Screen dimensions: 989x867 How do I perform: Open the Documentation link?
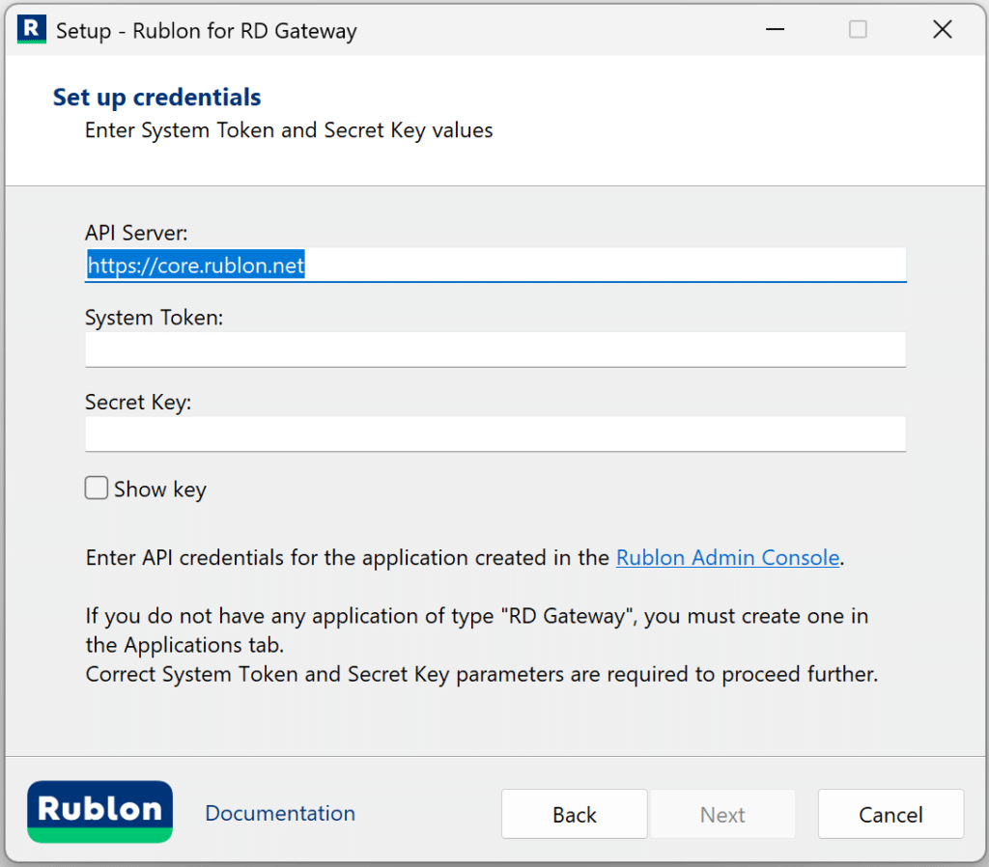coord(280,814)
